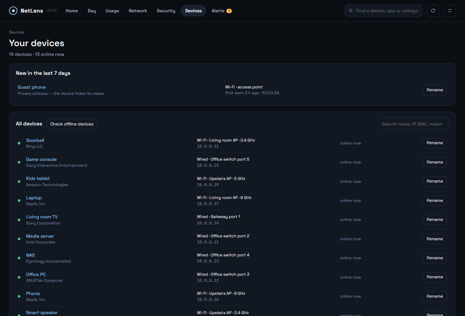This screenshot has width=465, height=316.
Task: Go to the Network tab
Action: [x=138, y=11]
